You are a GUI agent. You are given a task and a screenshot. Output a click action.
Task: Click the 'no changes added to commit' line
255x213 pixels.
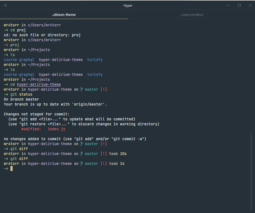[x=75, y=139]
